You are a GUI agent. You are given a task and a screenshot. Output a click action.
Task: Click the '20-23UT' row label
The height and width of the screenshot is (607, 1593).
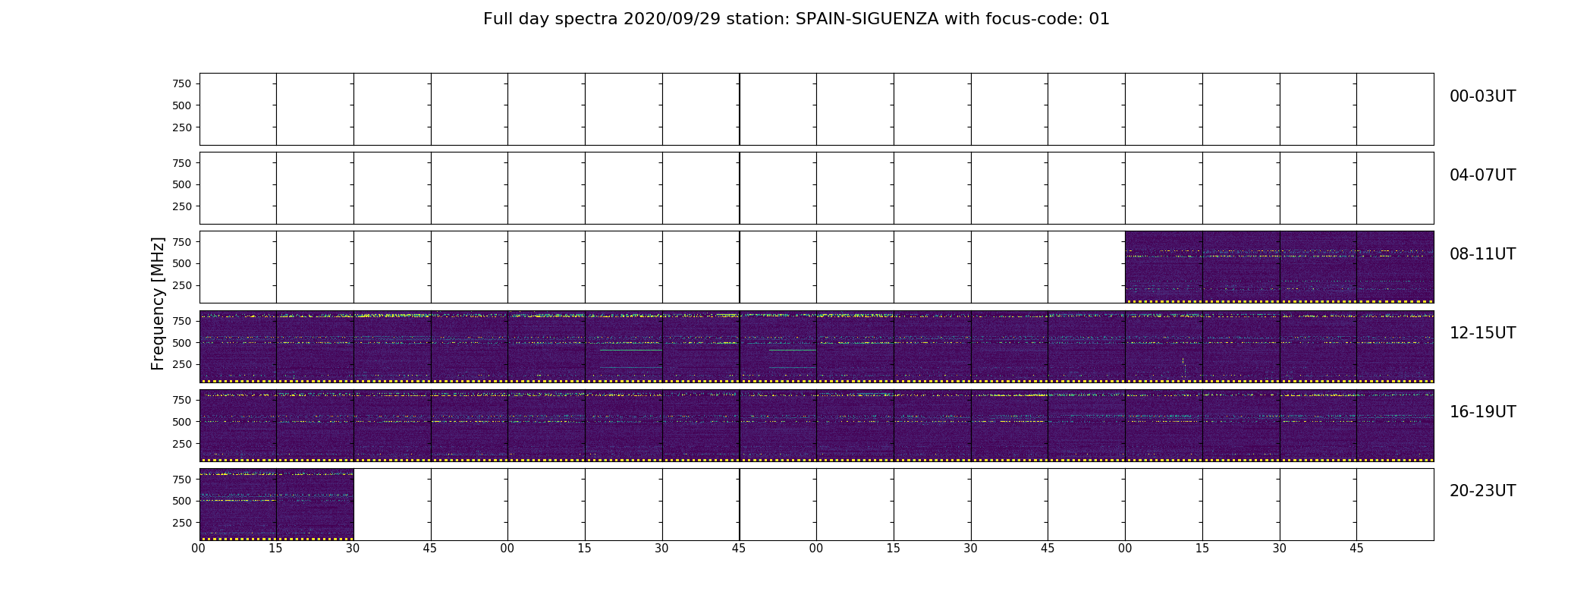[1482, 491]
